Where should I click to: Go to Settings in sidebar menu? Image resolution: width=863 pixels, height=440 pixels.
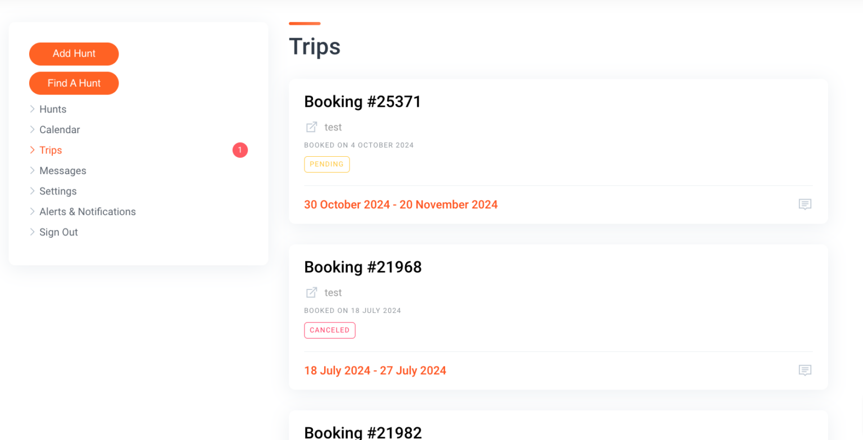point(58,191)
